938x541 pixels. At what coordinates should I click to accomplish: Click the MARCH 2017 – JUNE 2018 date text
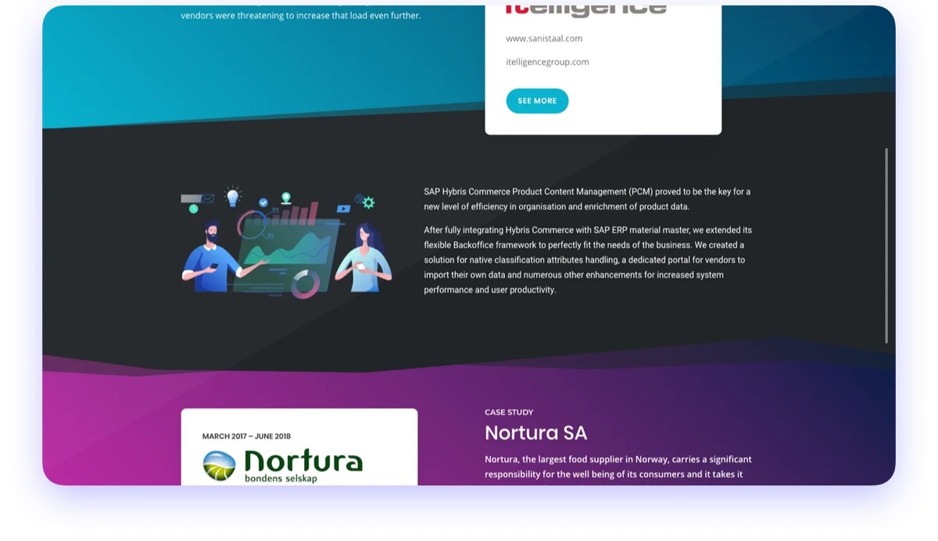246,436
